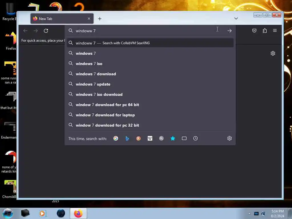Search history using the clock icon

(195, 138)
